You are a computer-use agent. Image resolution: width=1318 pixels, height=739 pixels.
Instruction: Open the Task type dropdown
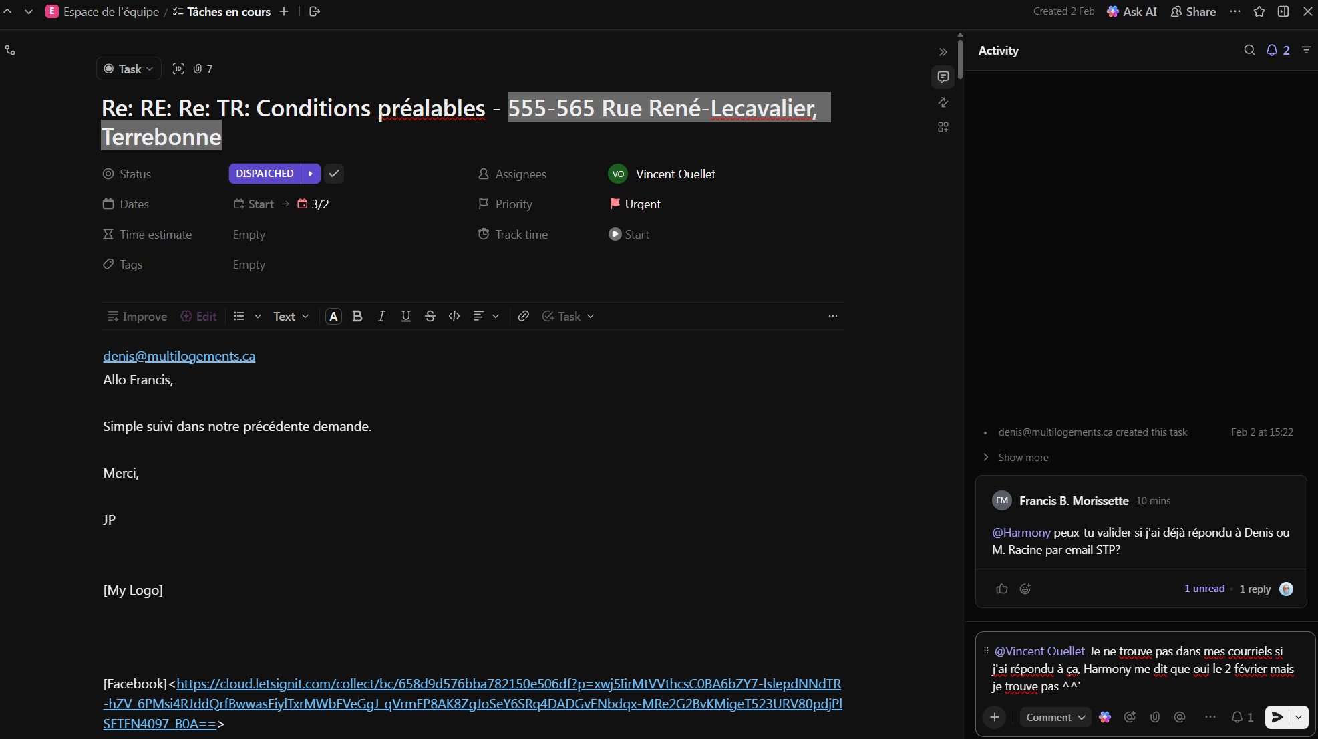pos(129,69)
